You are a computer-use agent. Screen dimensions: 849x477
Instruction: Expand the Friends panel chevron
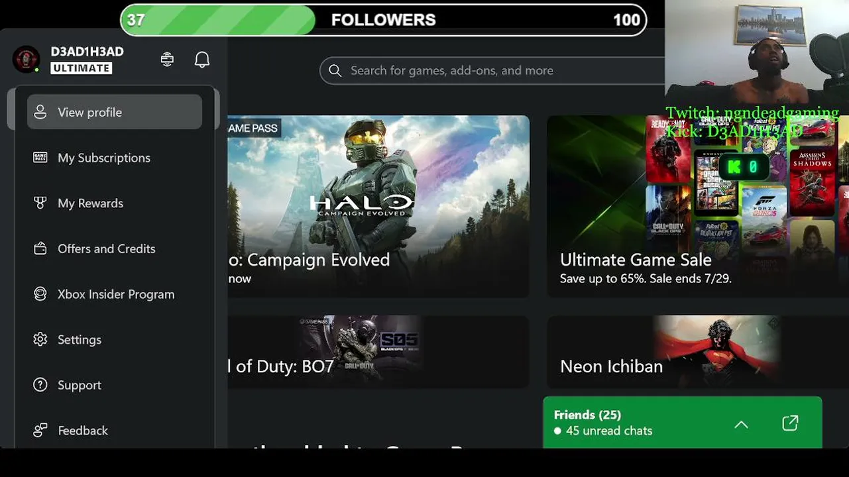[x=741, y=424]
